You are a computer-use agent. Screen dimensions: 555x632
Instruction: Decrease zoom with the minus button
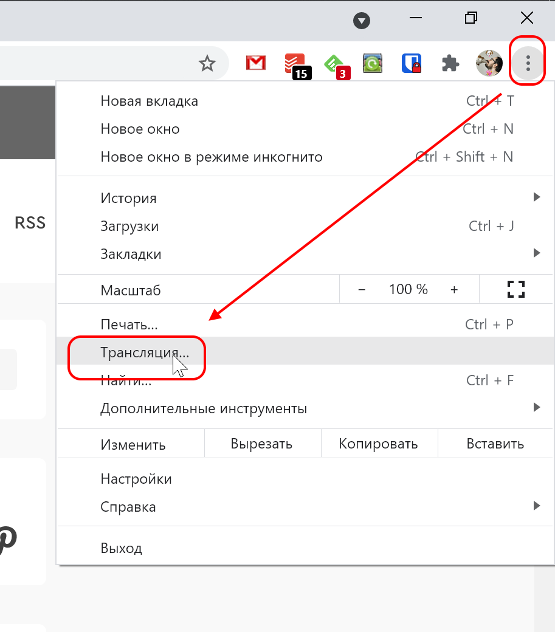tap(362, 290)
